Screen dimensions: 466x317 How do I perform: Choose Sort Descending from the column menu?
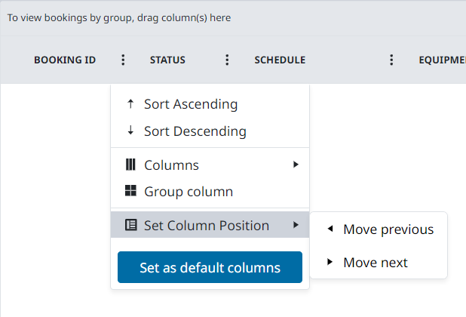pyautogui.click(x=195, y=131)
